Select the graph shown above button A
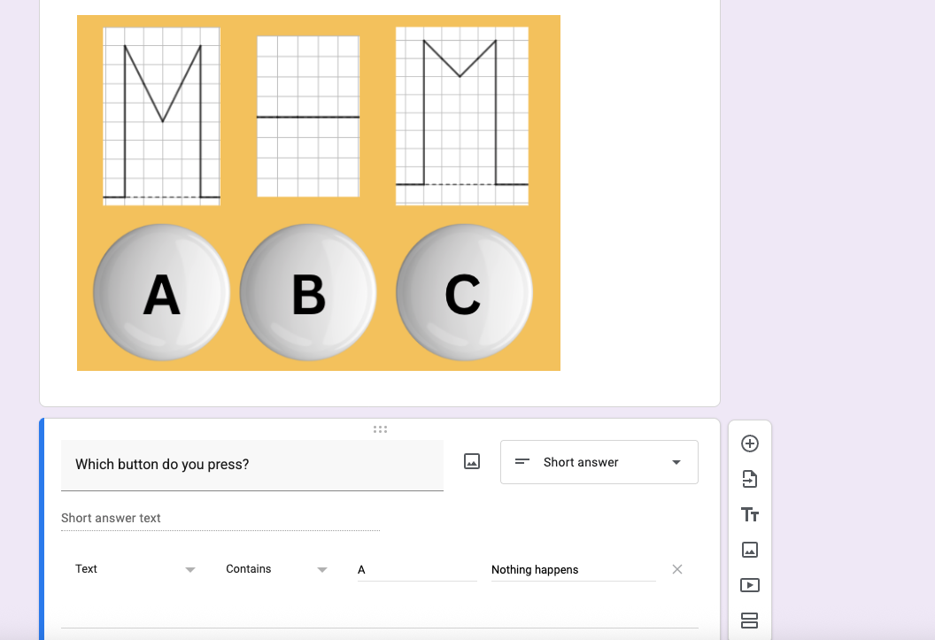The image size is (935, 640). click(x=162, y=116)
